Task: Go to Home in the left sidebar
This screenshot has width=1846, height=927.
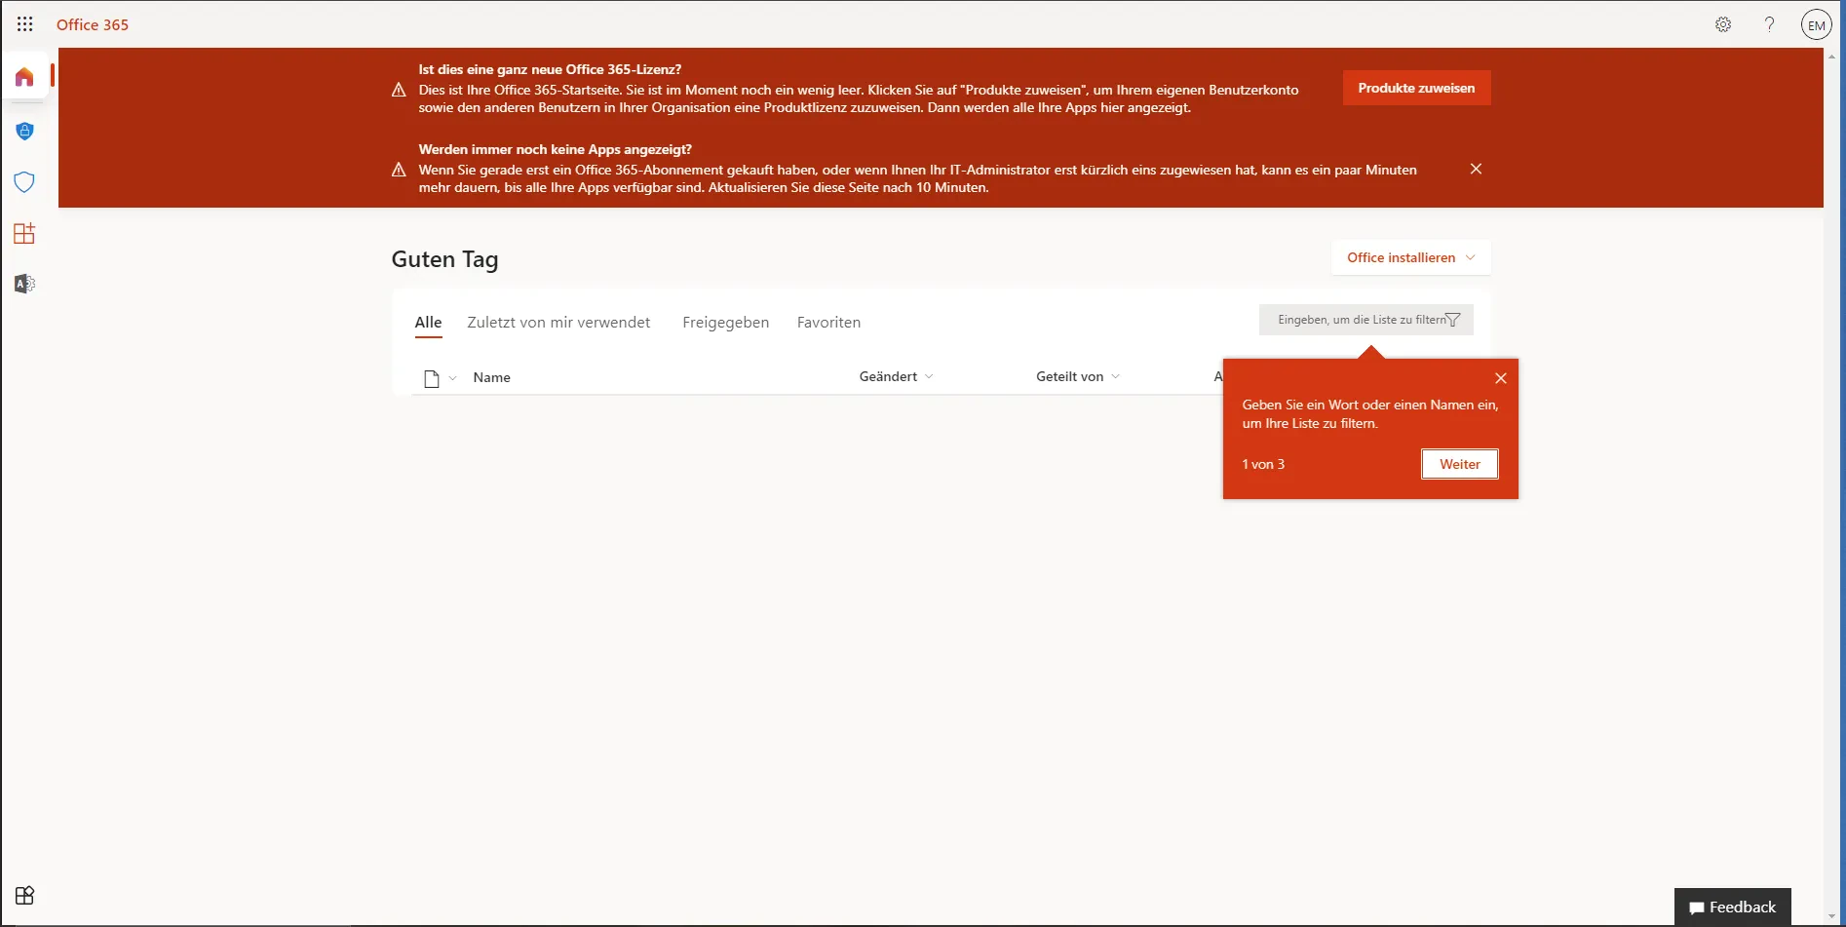Action: click(x=24, y=77)
